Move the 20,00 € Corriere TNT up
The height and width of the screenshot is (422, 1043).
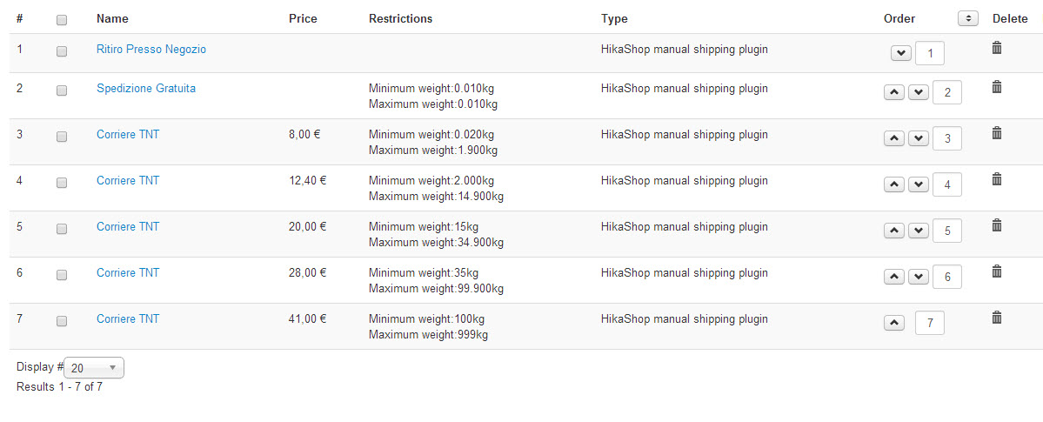[894, 231]
